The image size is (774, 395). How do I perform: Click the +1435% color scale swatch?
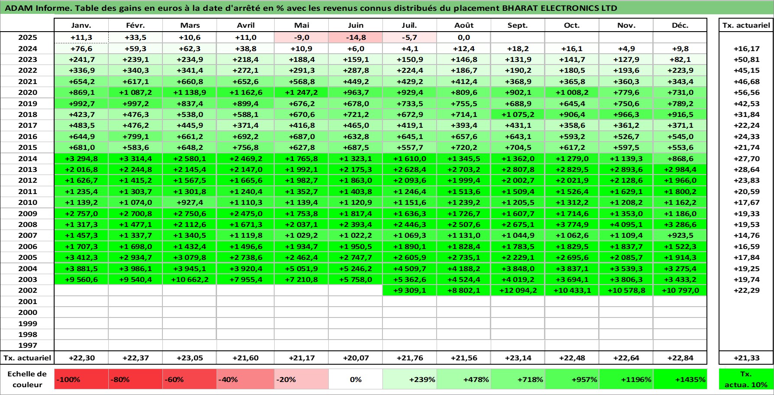tap(680, 379)
